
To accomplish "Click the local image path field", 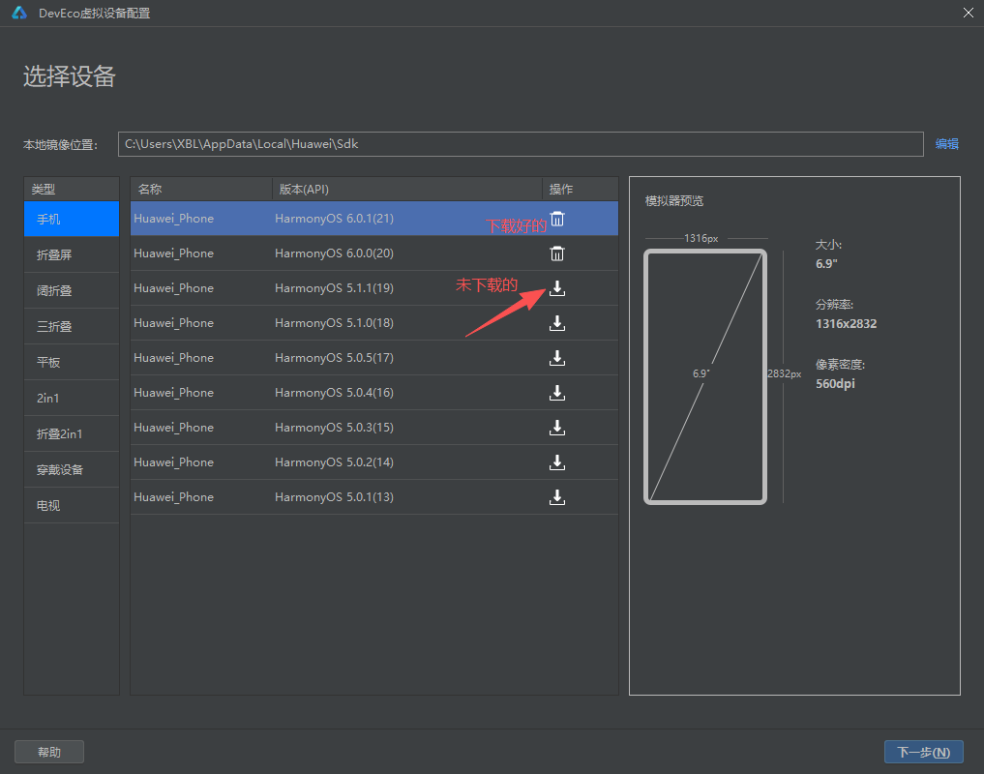I will pos(521,144).
